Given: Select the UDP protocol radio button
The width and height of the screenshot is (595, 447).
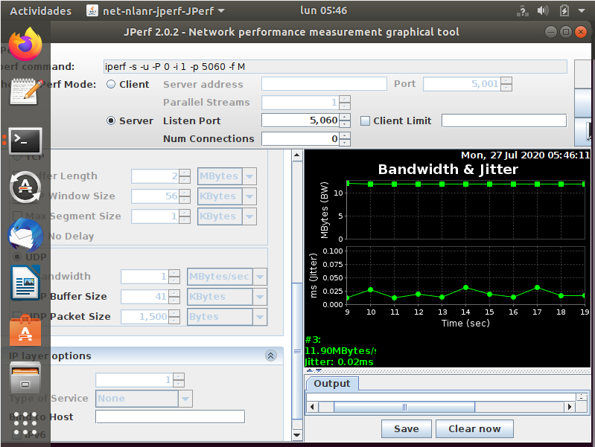Looking at the screenshot, I should pos(17,257).
